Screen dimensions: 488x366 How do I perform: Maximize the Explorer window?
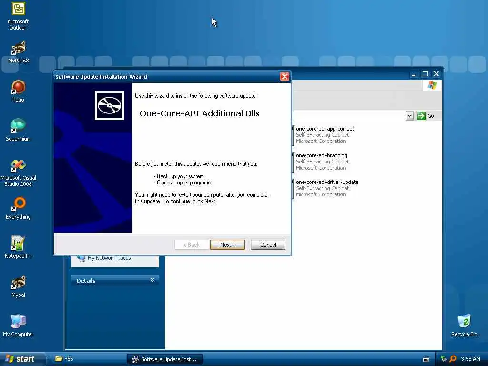tap(425, 74)
